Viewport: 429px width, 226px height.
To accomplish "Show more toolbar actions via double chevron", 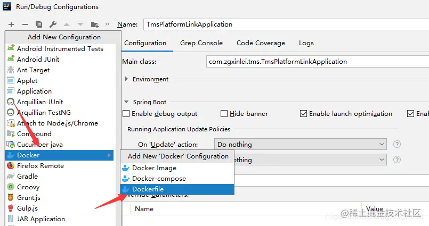I will click(x=107, y=24).
